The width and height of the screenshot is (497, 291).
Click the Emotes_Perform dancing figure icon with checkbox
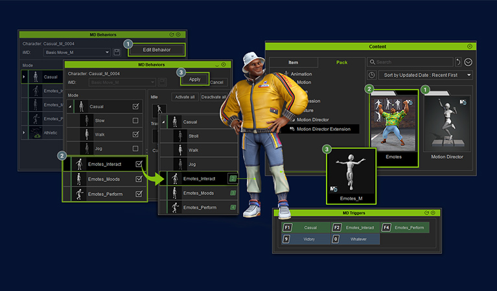coord(79,194)
